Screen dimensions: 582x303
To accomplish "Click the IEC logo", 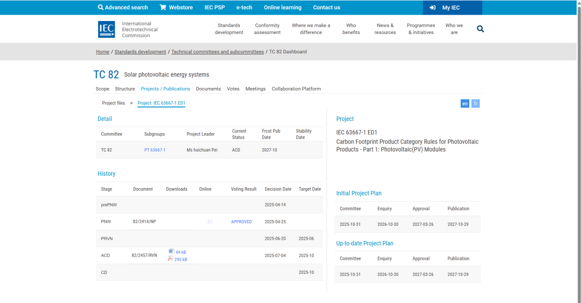I will tap(106, 29).
